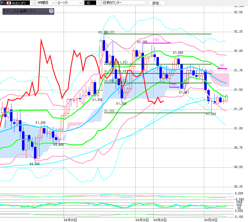248x222 pixels.
Task: Click the 91.481 low price label
Action: 184,92
